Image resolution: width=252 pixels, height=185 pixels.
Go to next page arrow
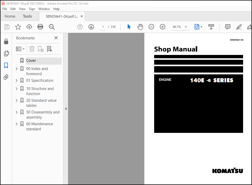tap(91, 27)
